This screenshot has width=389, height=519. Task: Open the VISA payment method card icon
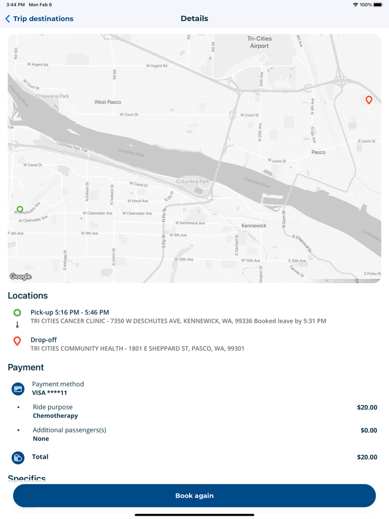(x=17, y=387)
